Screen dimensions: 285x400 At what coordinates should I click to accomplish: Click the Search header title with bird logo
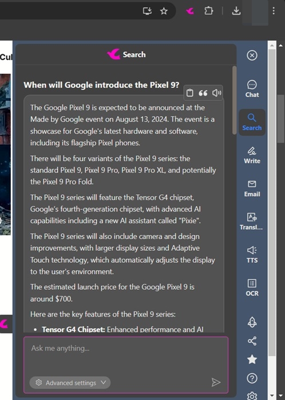coord(126,54)
